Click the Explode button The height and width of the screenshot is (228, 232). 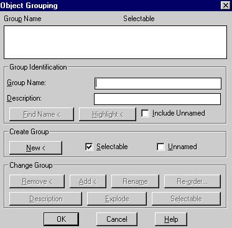(117, 199)
